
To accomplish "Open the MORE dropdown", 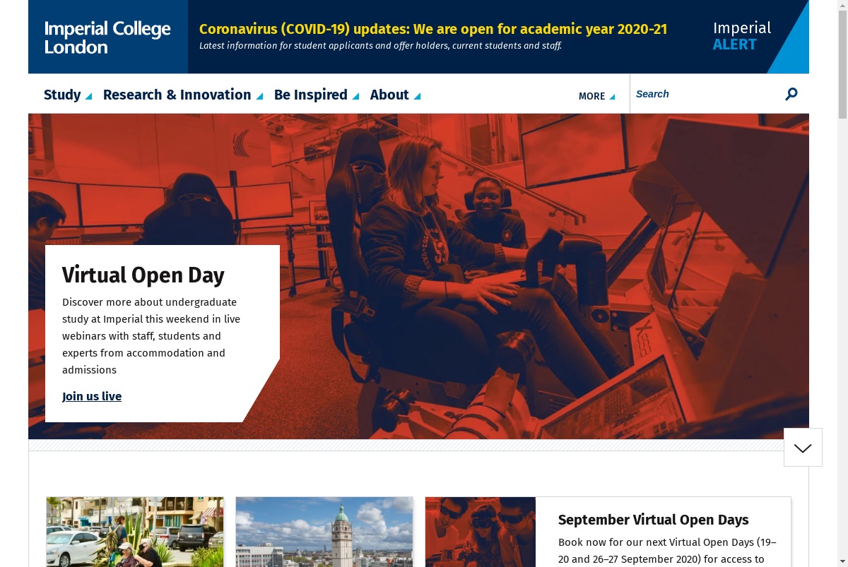I will [x=597, y=96].
